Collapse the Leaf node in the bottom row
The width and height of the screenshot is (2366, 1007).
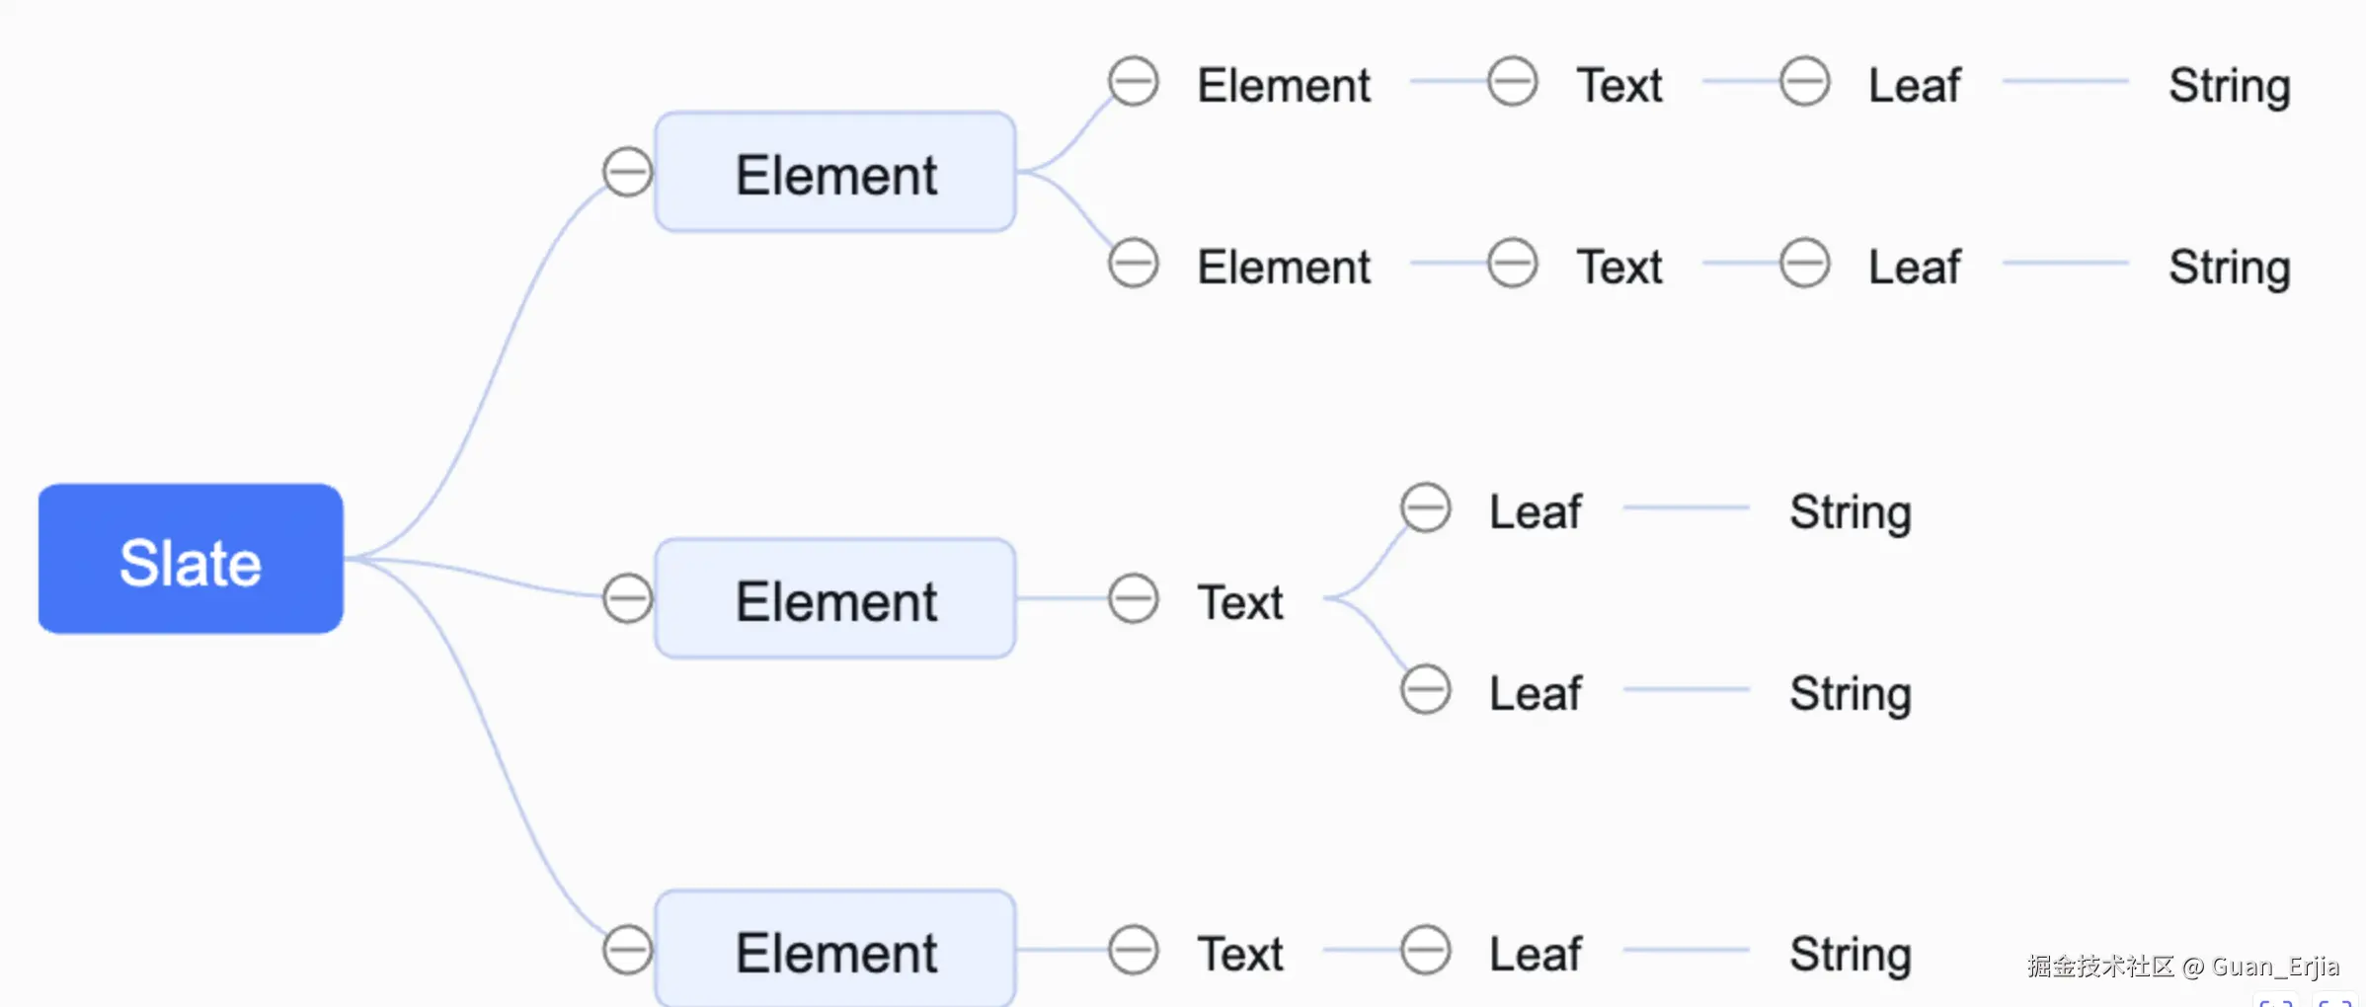1426,950
